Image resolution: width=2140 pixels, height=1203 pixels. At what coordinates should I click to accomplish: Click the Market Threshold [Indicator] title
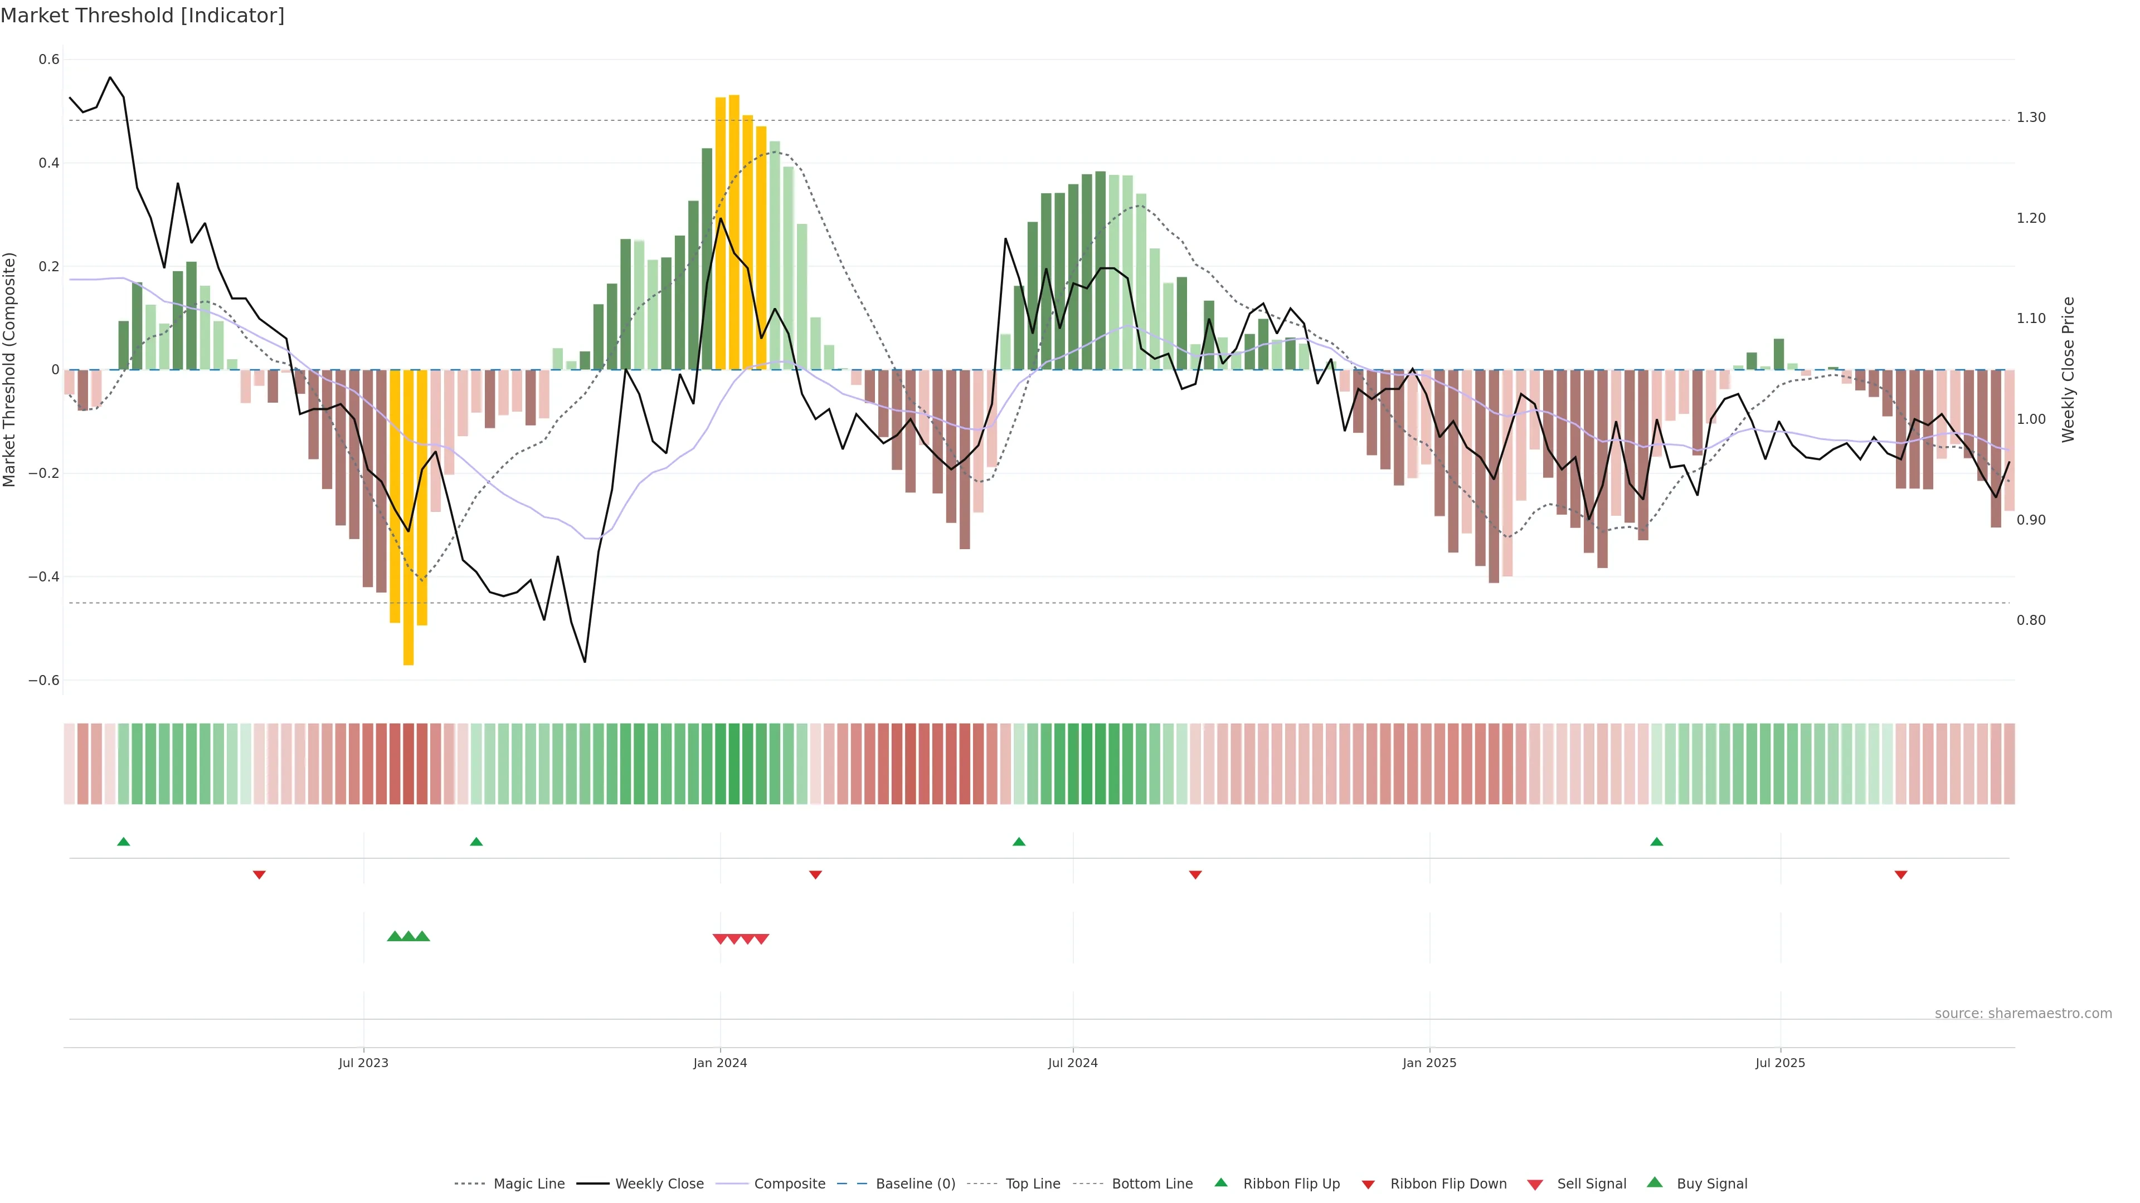[142, 16]
